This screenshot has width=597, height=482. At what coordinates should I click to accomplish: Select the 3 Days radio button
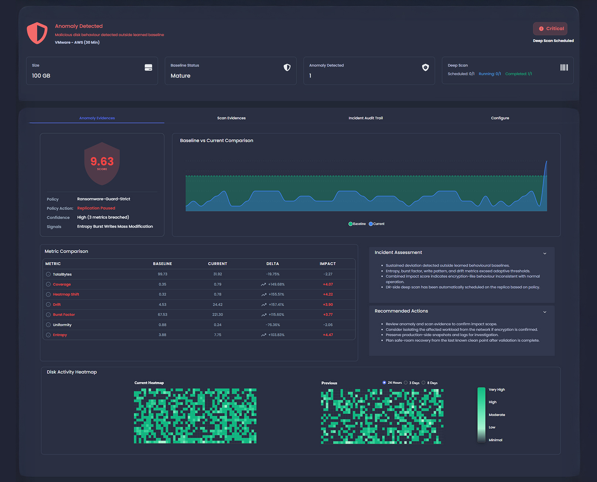coord(406,382)
